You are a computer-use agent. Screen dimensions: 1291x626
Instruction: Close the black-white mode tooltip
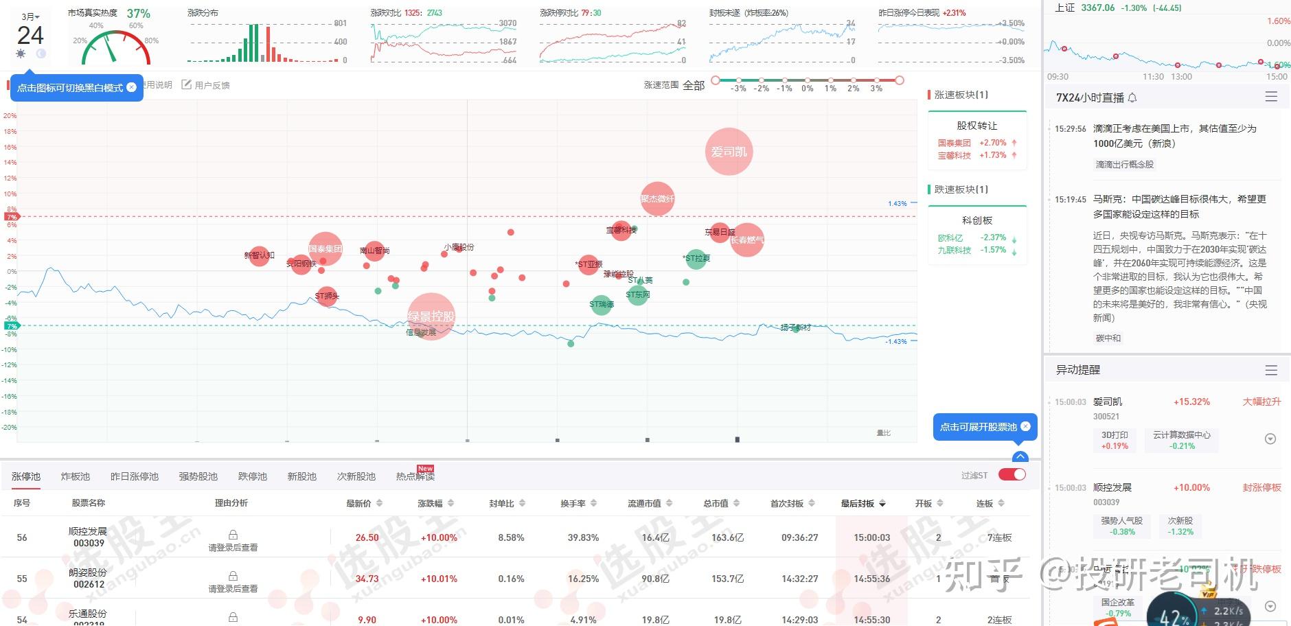131,87
